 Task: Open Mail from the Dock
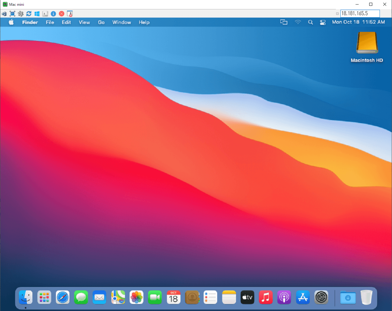(x=99, y=297)
